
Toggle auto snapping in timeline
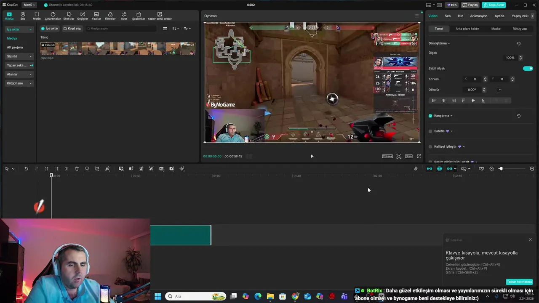pyautogui.click(x=439, y=169)
